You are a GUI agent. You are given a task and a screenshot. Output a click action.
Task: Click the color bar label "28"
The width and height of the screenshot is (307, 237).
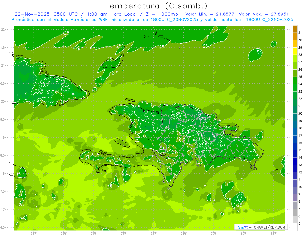pos(300,55)
